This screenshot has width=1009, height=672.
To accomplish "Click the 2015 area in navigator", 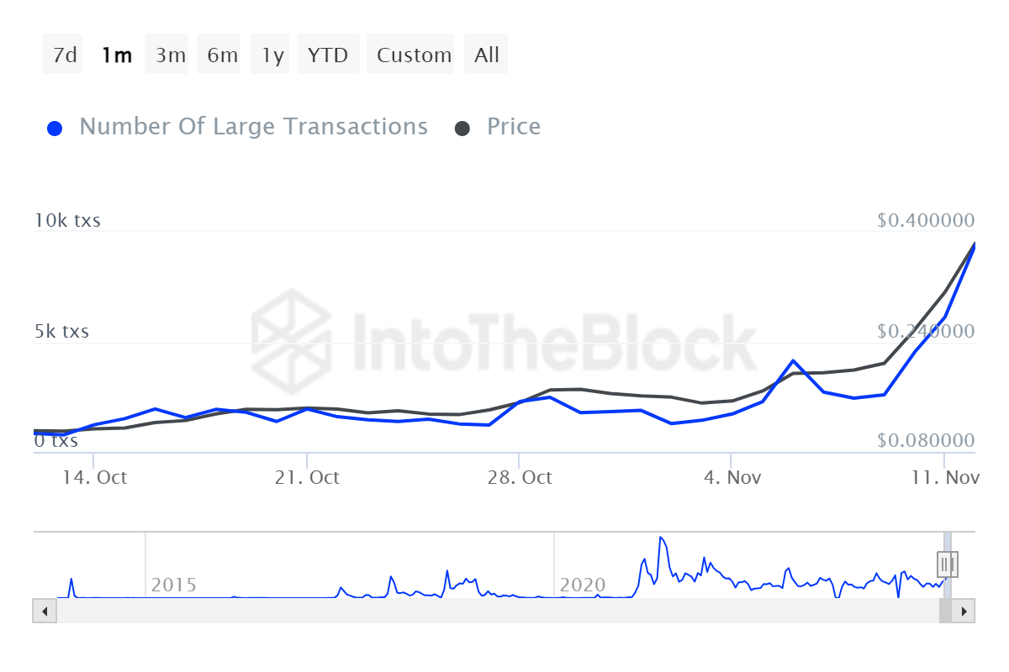I will [x=173, y=585].
